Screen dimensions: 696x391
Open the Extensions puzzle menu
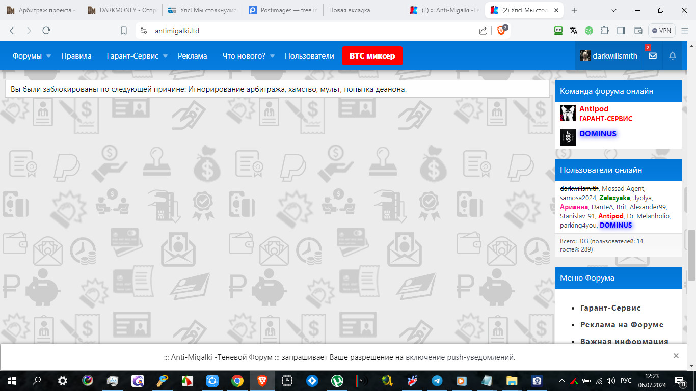[605, 31]
